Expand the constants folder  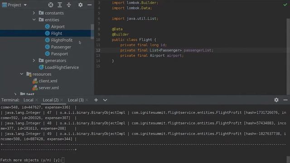click(34, 13)
